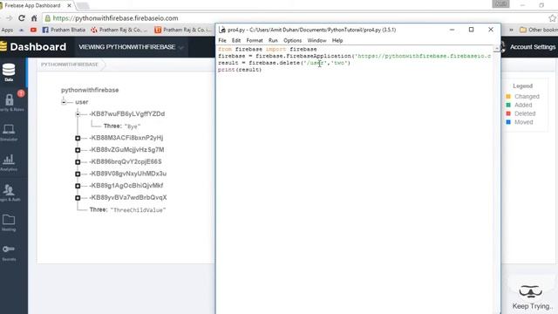Click the browser address bar URL
The image size is (558, 314).
tap(115, 18)
